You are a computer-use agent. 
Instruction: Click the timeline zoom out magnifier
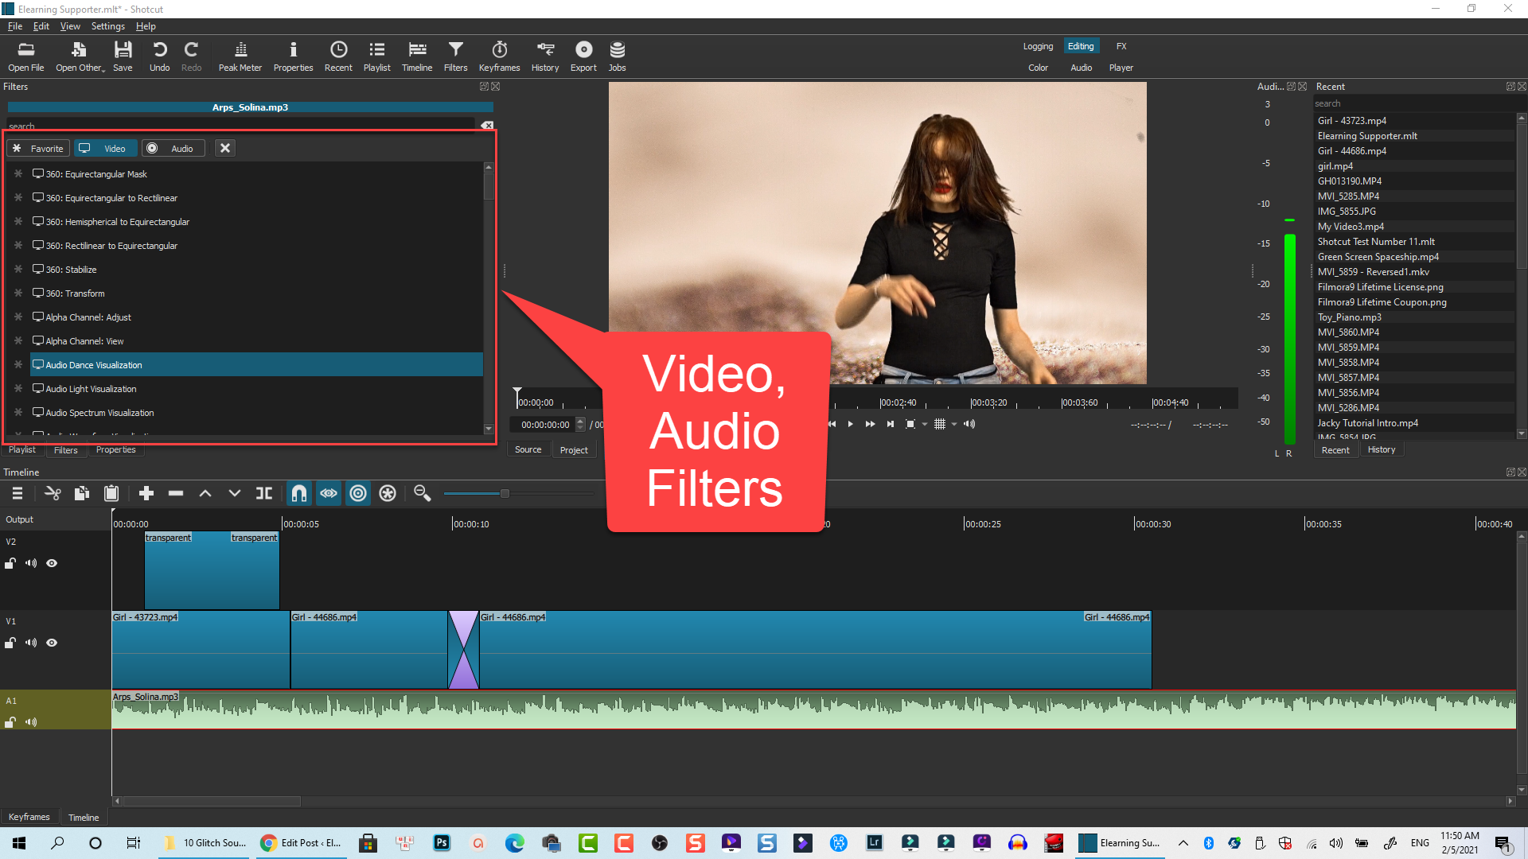click(x=422, y=493)
